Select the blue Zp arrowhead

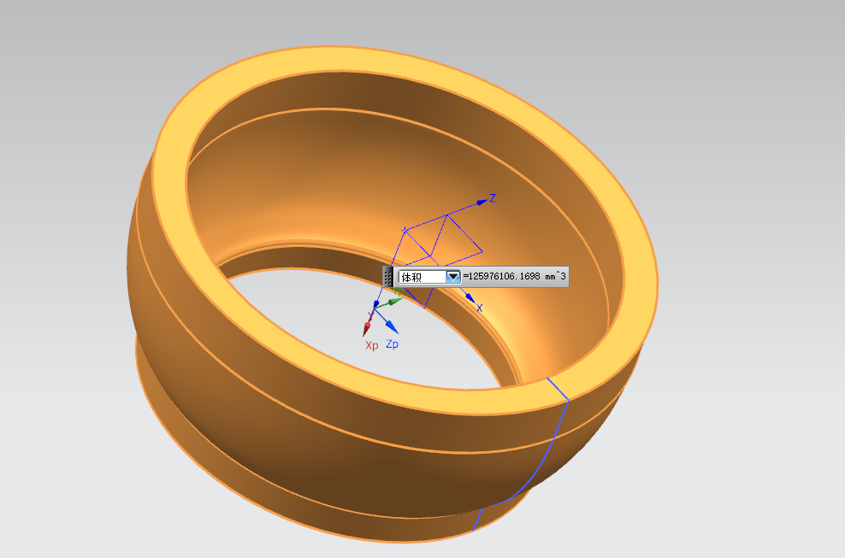[x=391, y=326]
